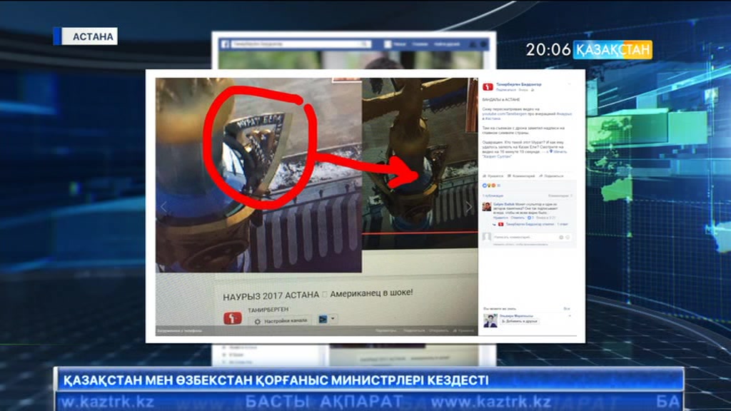Click the БАСТЫ АҚПАРАТ ticker label
This screenshot has width=731, height=411.
323,401
